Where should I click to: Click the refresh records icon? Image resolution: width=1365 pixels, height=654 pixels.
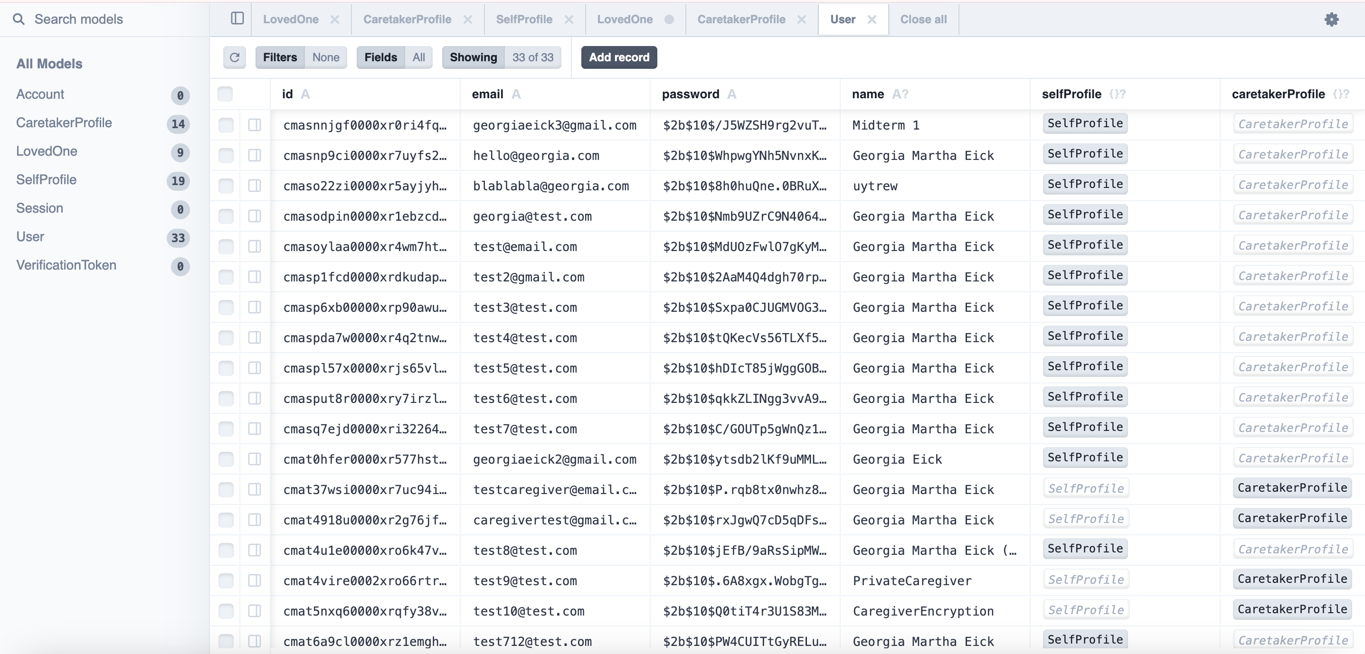click(234, 57)
